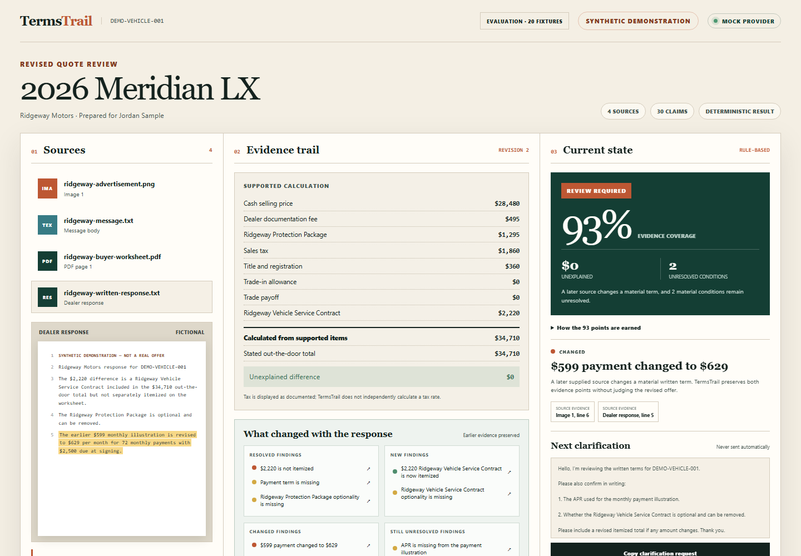This screenshot has height=556, width=801.
Task: Click the PDF icon for ridgeway-buyer-worksheet.pdf
Action: click(47, 261)
